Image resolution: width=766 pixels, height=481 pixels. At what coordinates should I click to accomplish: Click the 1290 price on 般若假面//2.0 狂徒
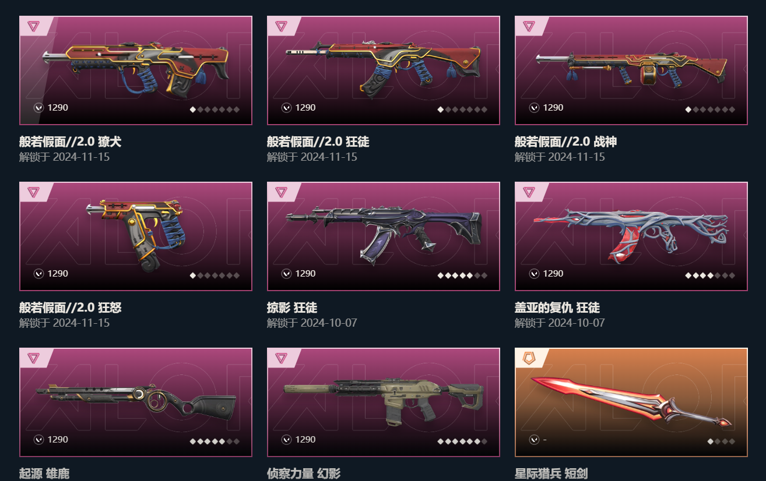point(305,107)
